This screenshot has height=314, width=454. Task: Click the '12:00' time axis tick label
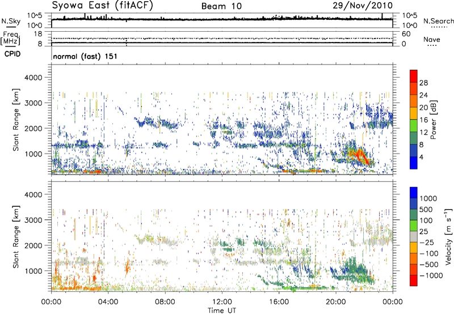pos(222,302)
